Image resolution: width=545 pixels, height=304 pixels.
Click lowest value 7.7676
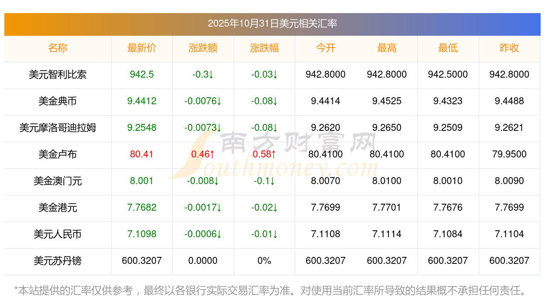448,208
